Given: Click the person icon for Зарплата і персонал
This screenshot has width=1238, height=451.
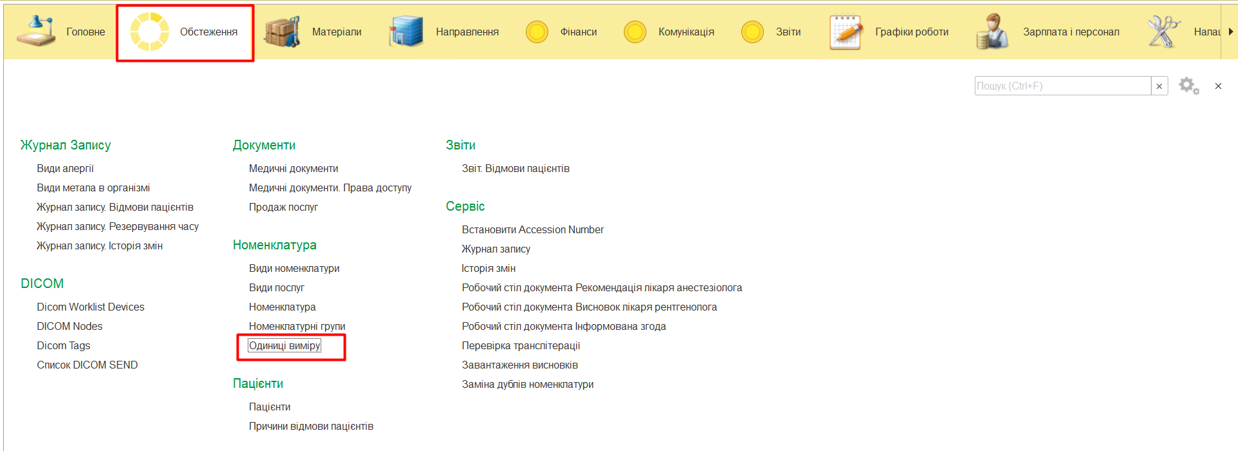Looking at the screenshot, I should (x=992, y=32).
